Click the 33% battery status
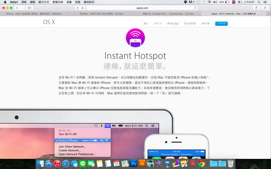Image resolution: width=271 pixels, height=169 pixels. pos(224,2)
